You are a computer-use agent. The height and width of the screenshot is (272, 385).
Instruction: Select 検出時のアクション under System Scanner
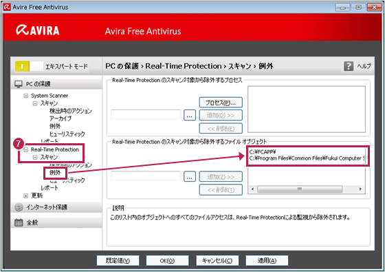coord(70,111)
